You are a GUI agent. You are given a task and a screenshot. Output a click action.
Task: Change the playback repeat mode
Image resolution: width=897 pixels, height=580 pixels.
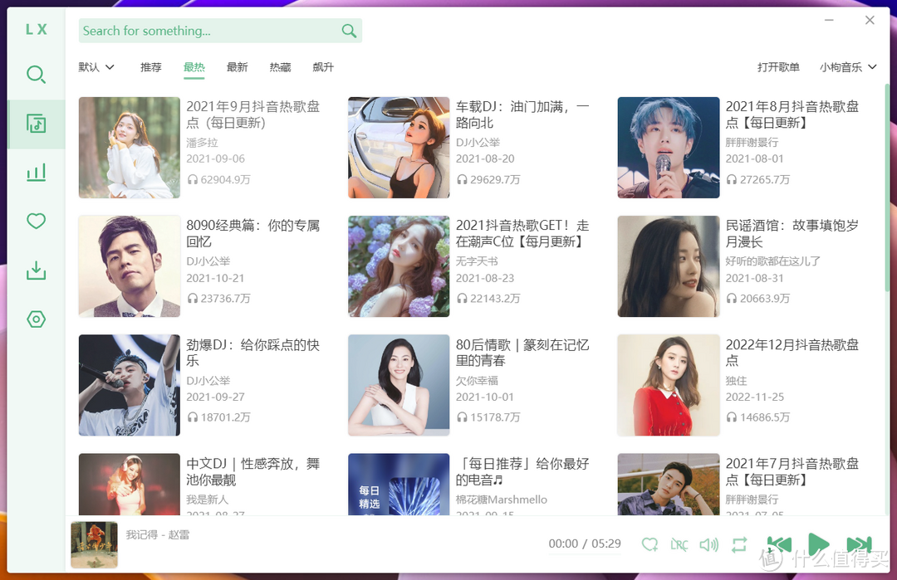tap(738, 544)
